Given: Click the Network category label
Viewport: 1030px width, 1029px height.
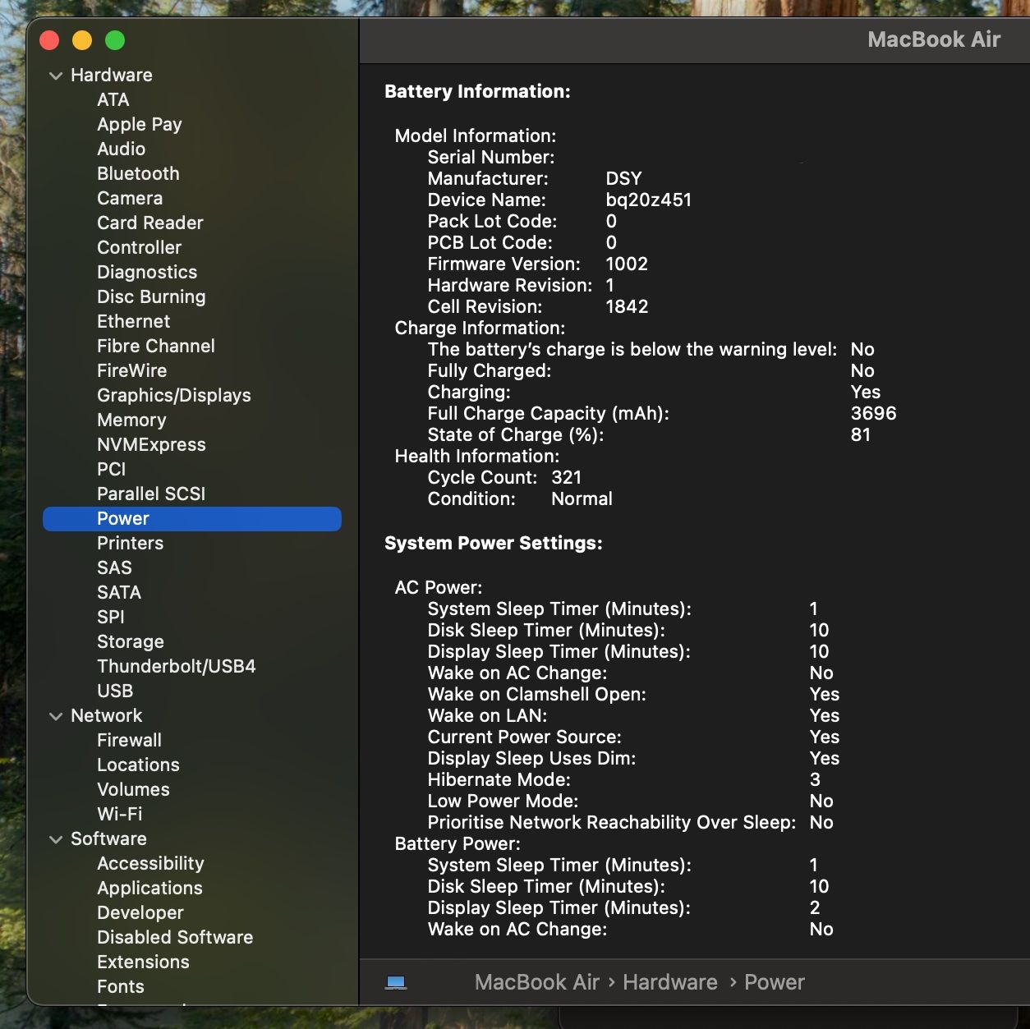Looking at the screenshot, I should [x=107, y=716].
